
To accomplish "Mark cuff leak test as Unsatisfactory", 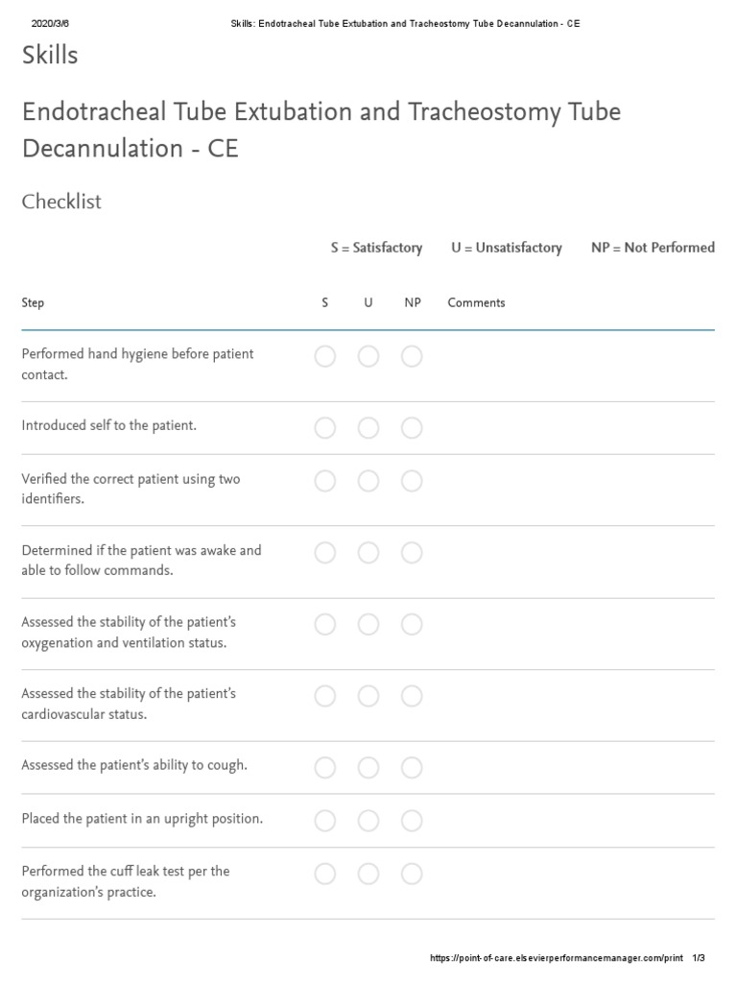I will [x=368, y=874].
